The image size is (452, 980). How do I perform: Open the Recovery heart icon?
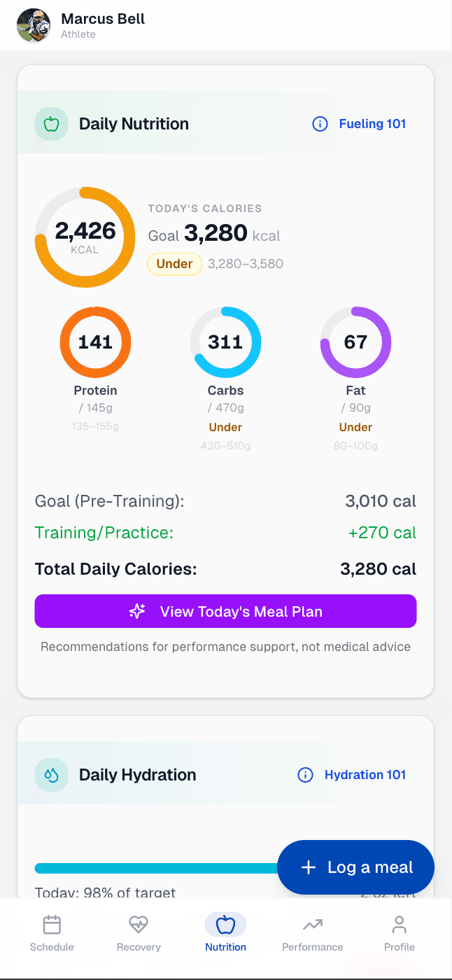pos(138,924)
